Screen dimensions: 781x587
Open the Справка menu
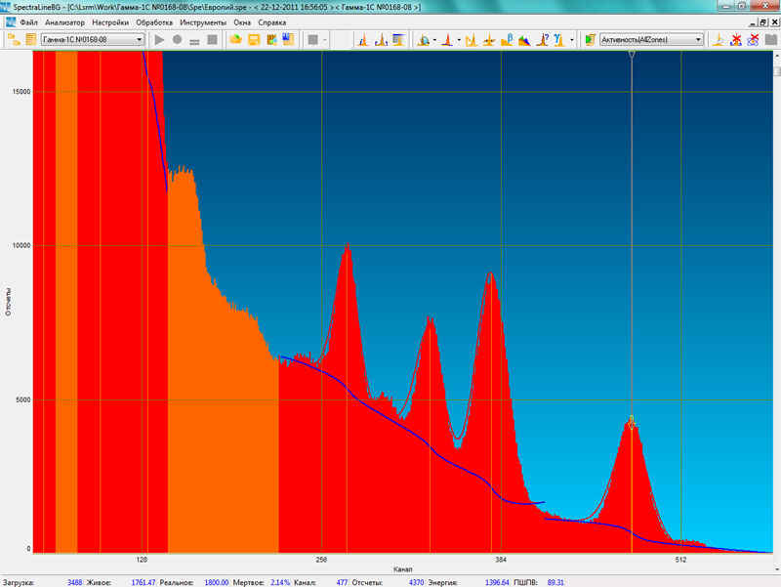pos(272,21)
